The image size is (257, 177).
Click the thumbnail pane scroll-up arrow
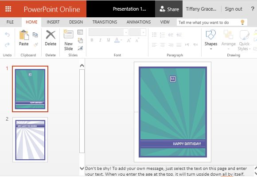click(x=82, y=66)
